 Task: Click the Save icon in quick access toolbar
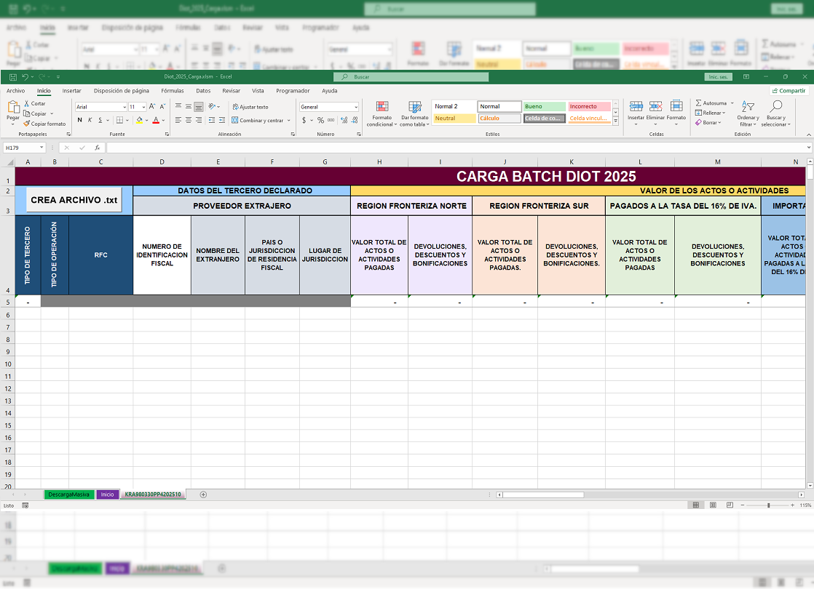point(13,76)
